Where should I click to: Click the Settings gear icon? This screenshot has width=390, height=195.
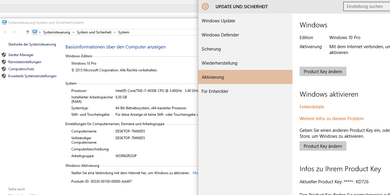(x=205, y=6)
